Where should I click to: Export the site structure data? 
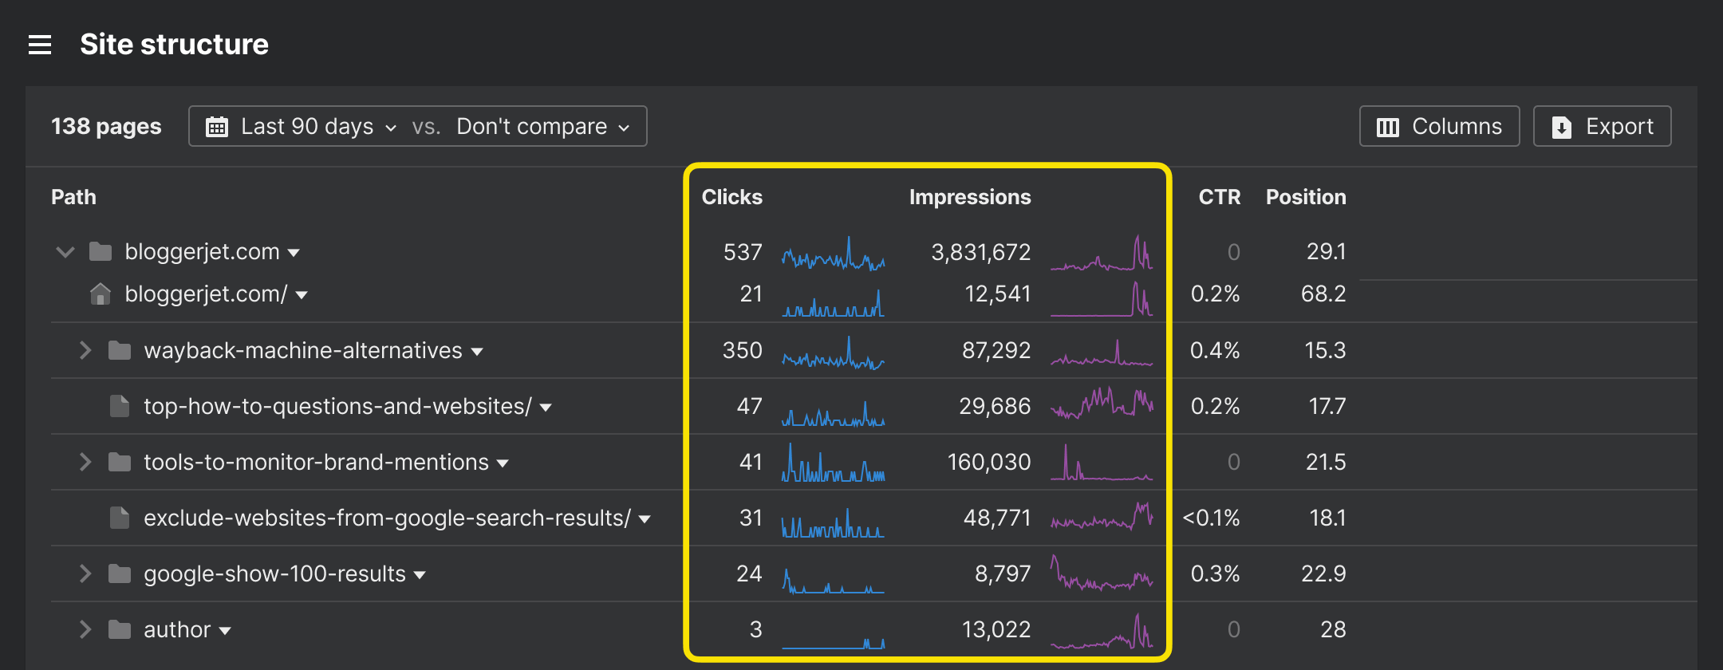(1602, 127)
